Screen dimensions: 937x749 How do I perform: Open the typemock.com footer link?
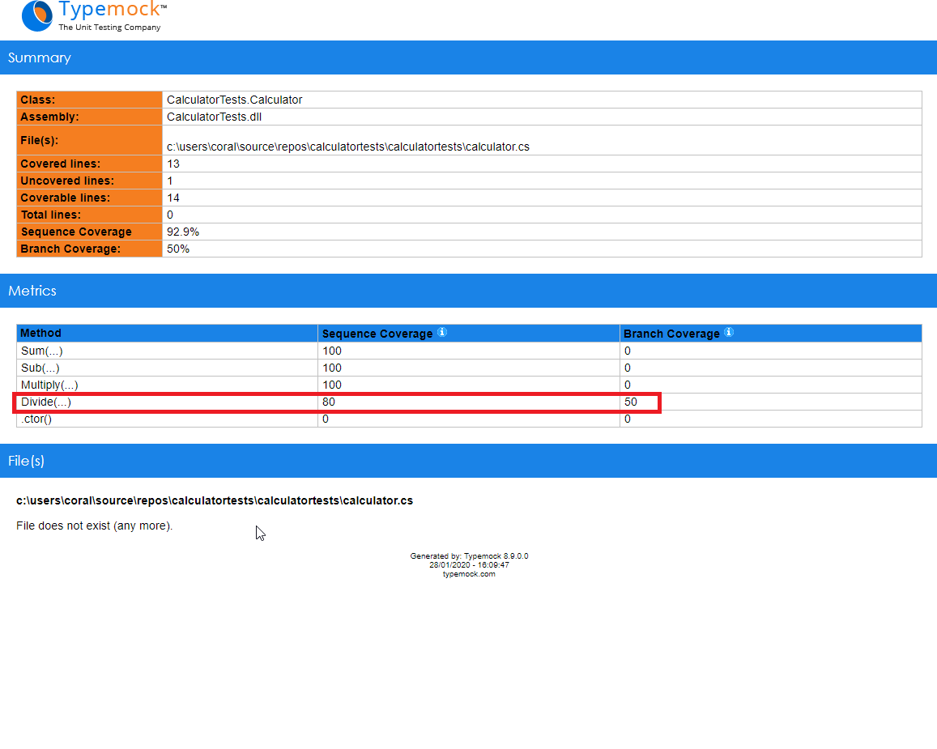(x=469, y=574)
